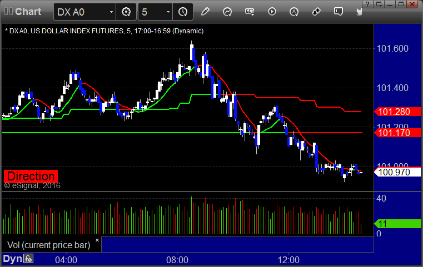Screen dimensions: 423x267
Task: Click the trade order ticket icon
Action: (316, 12)
